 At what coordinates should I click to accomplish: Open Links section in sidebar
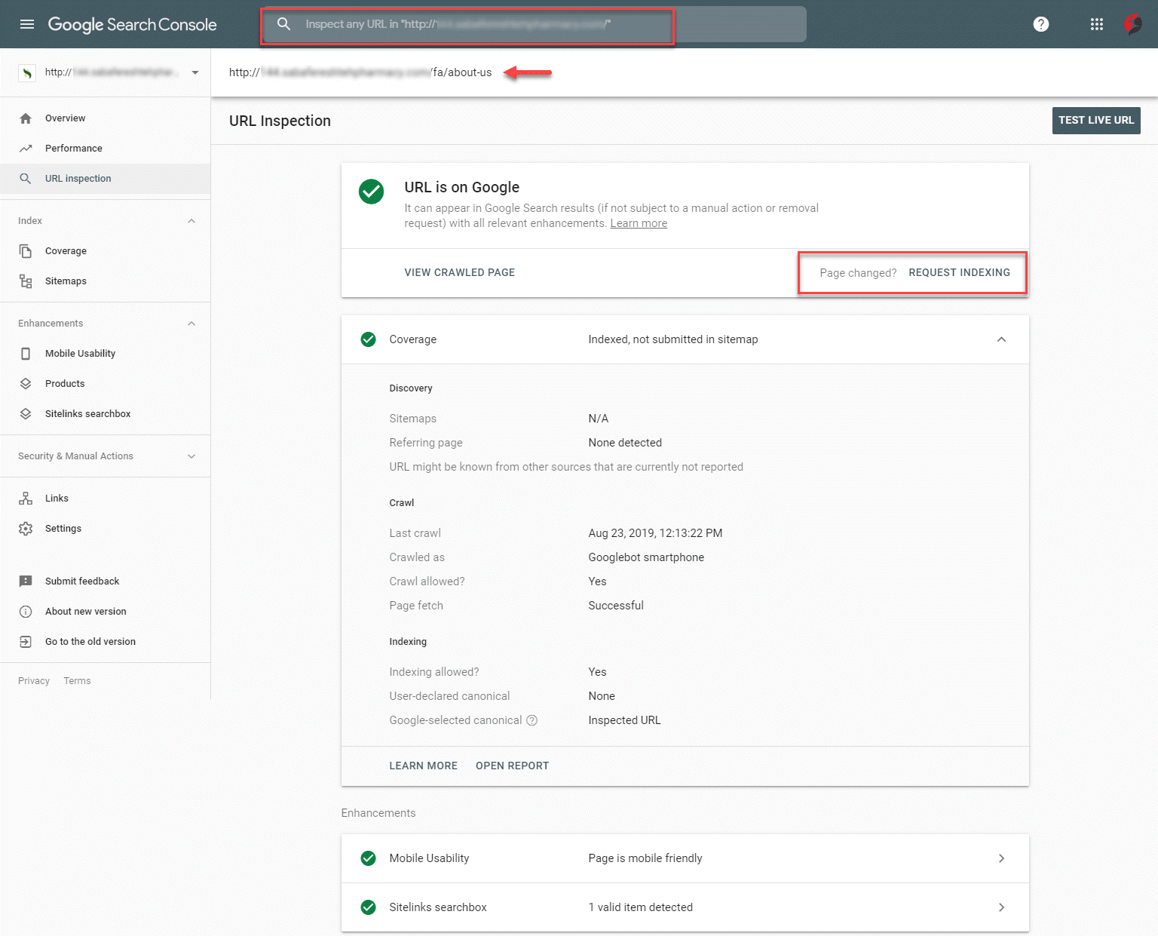tap(57, 499)
